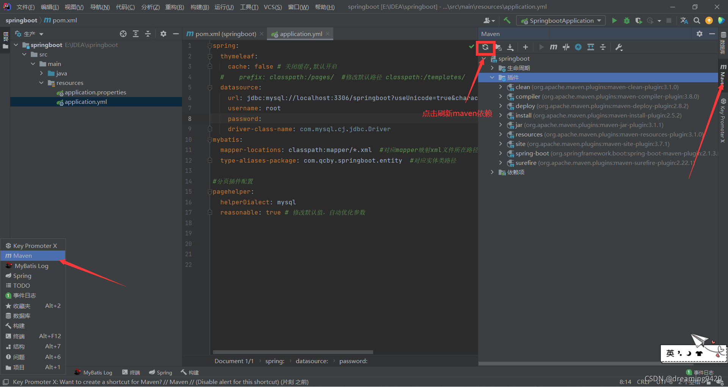Viewport: 728px width, 387px height.
Task: Collapse all in Project panel
Action: click(148, 34)
